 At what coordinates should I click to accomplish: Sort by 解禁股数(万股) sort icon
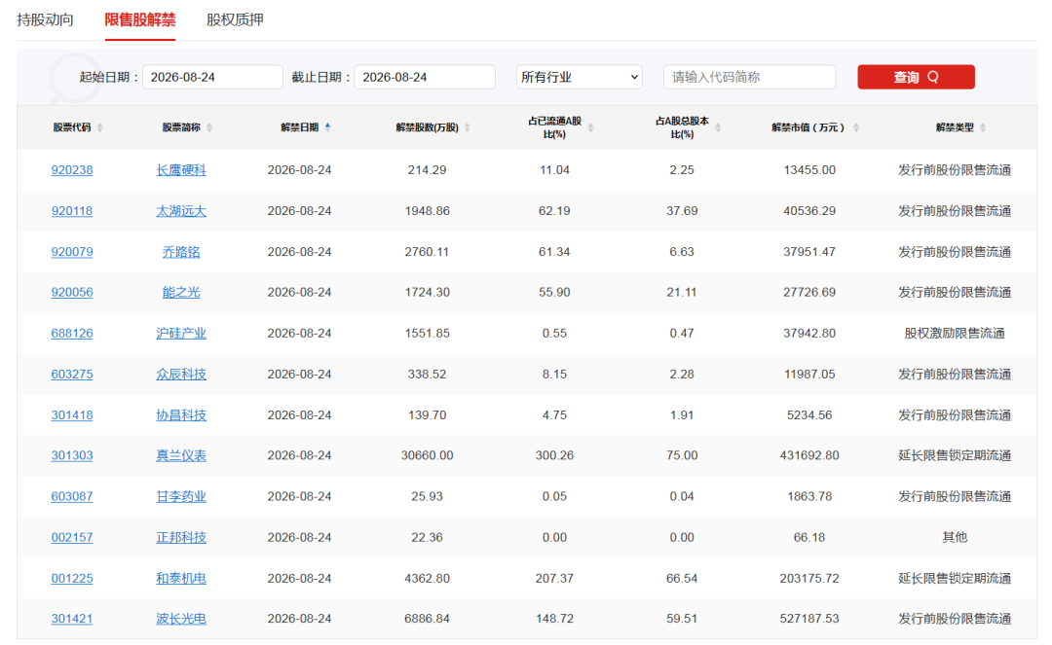click(x=467, y=127)
